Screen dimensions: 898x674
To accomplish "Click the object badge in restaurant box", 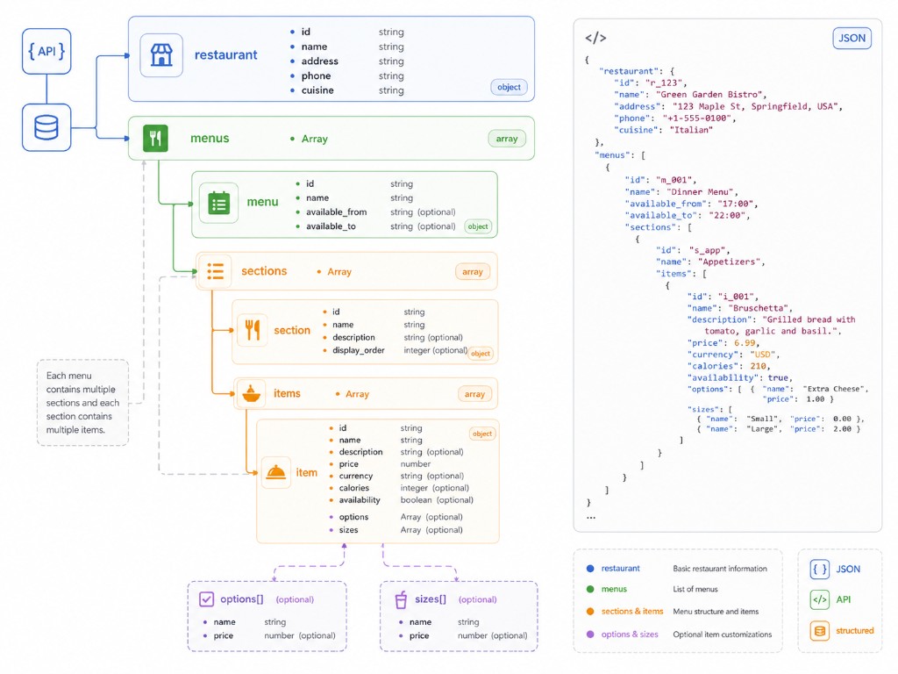I will [509, 87].
